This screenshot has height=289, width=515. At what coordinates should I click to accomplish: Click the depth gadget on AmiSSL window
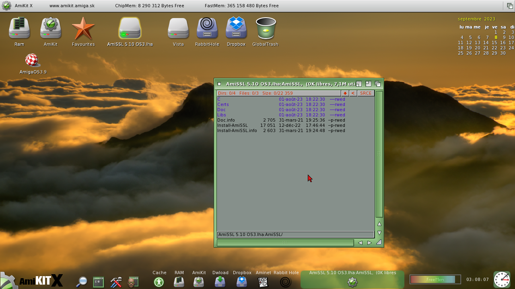pyautogui.click(x=378, y=84)
